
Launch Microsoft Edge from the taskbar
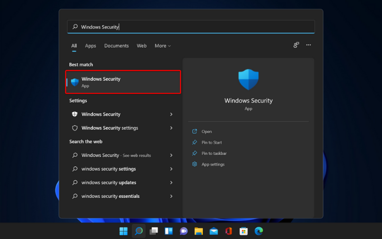pos(259,231)
